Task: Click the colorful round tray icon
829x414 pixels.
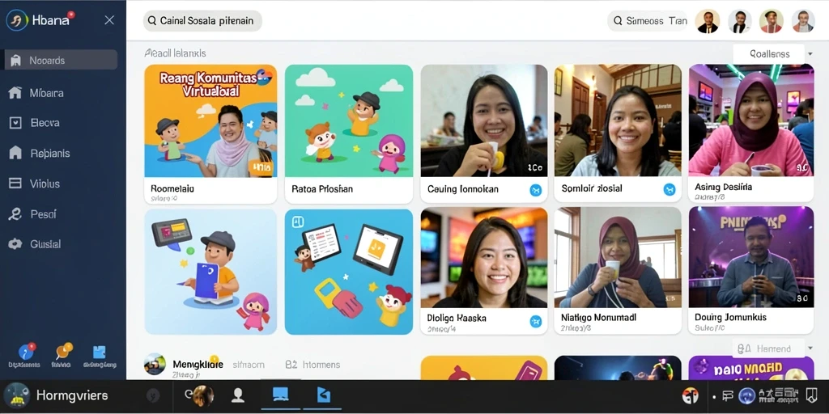Action: coord(690,395)
